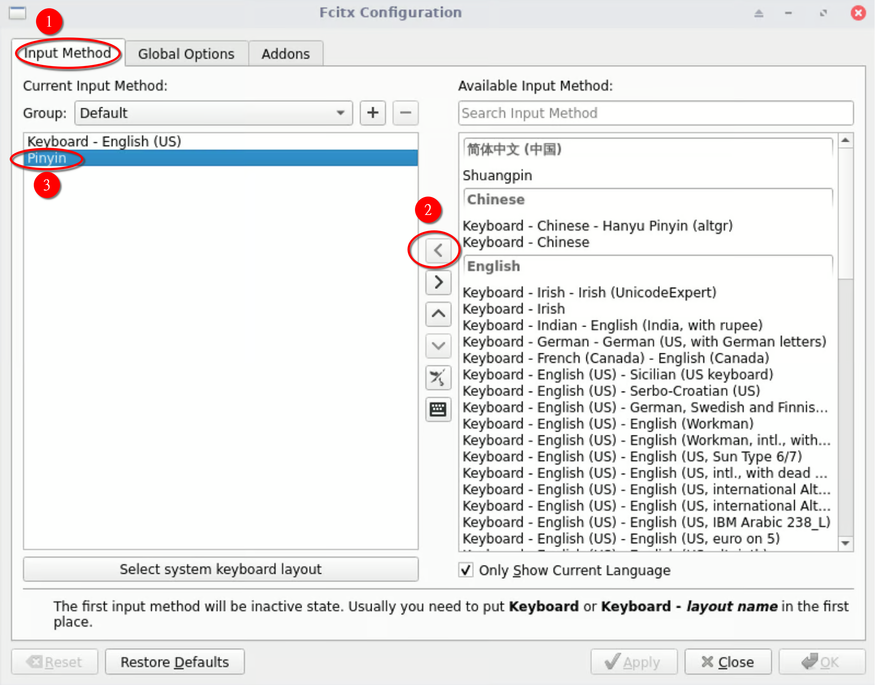875x685 pixels.
Task: Click the right arrow to remove input method
Action: pos(438,282)
